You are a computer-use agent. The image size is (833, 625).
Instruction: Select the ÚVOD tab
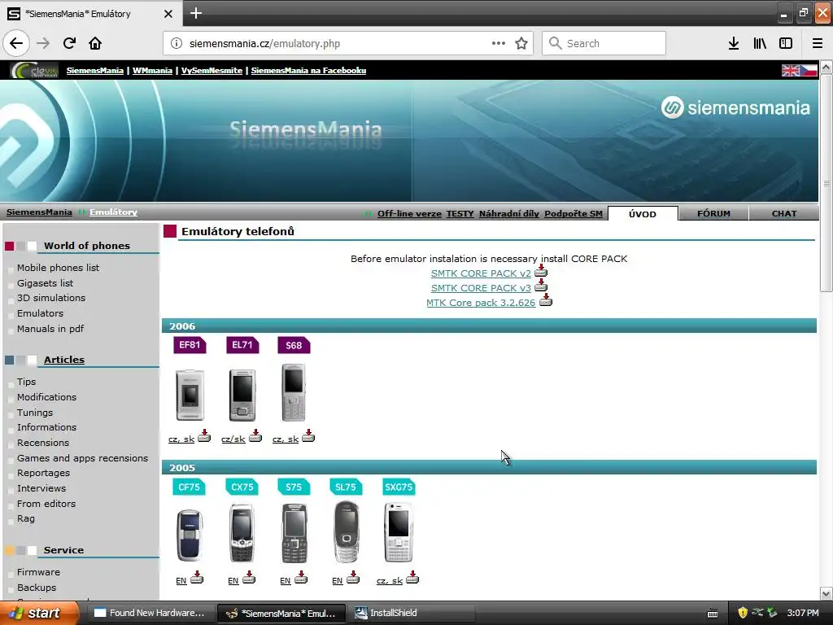643,214
